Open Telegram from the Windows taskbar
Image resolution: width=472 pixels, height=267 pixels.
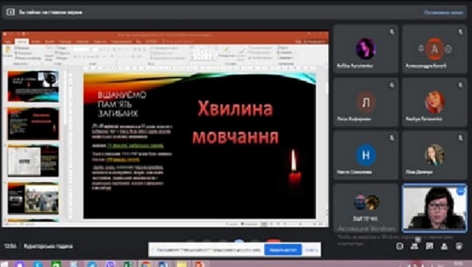(92, 264)
